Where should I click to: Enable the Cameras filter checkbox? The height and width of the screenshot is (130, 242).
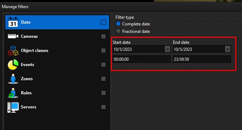[103, 36]
